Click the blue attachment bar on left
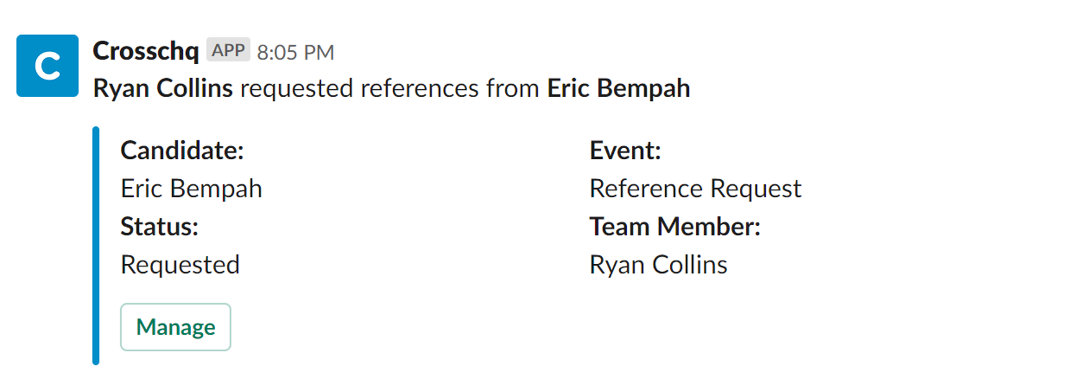The image size is (1076, 379). 96,246
